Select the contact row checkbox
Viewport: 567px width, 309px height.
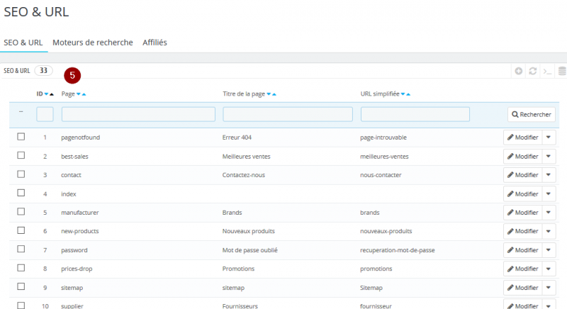coord(21,174)
